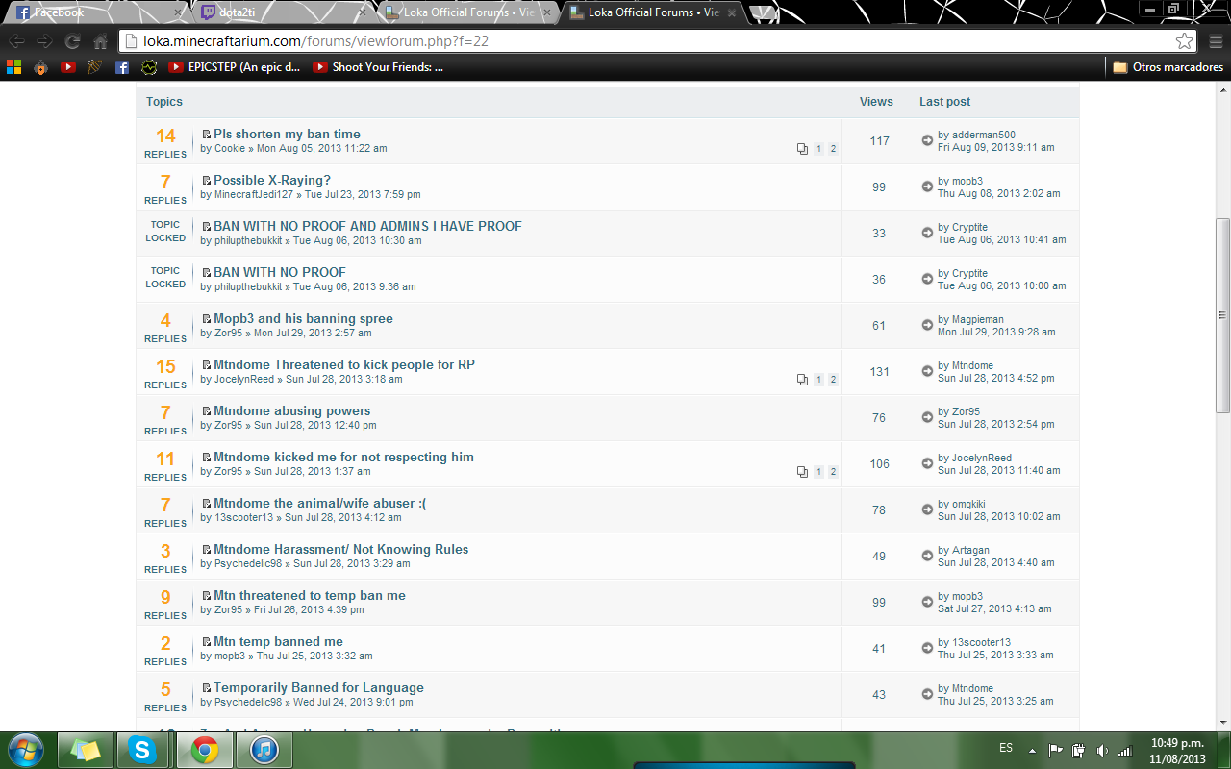This screenshot has height=769, width=1231.
Task: Open iTunes from the taskbar
Action: point(264,750)
